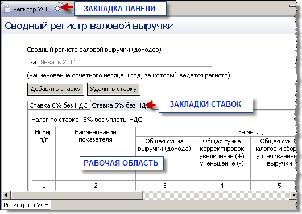Click the horizontal scrollbar right arrow

[293, 195]
